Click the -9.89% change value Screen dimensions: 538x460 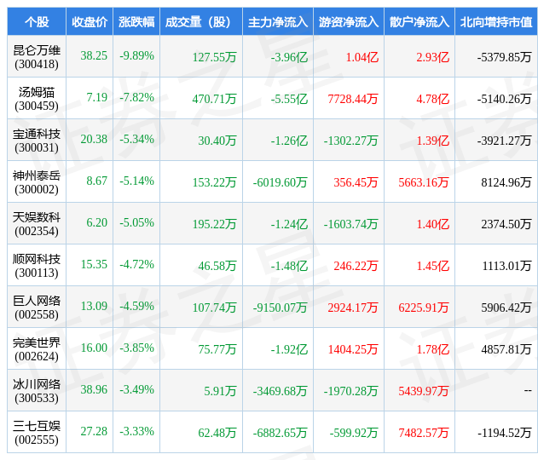click(x=137, y=55)
